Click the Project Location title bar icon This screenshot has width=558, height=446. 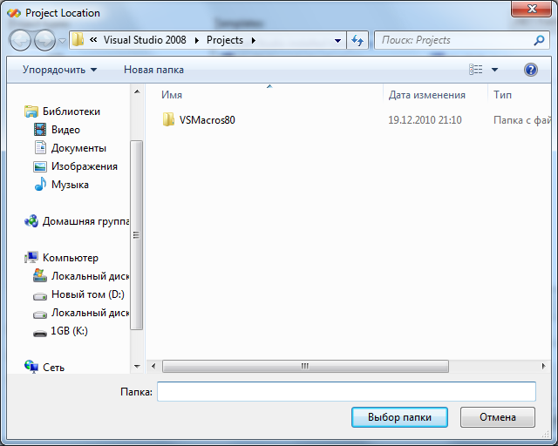coord(14,13)
